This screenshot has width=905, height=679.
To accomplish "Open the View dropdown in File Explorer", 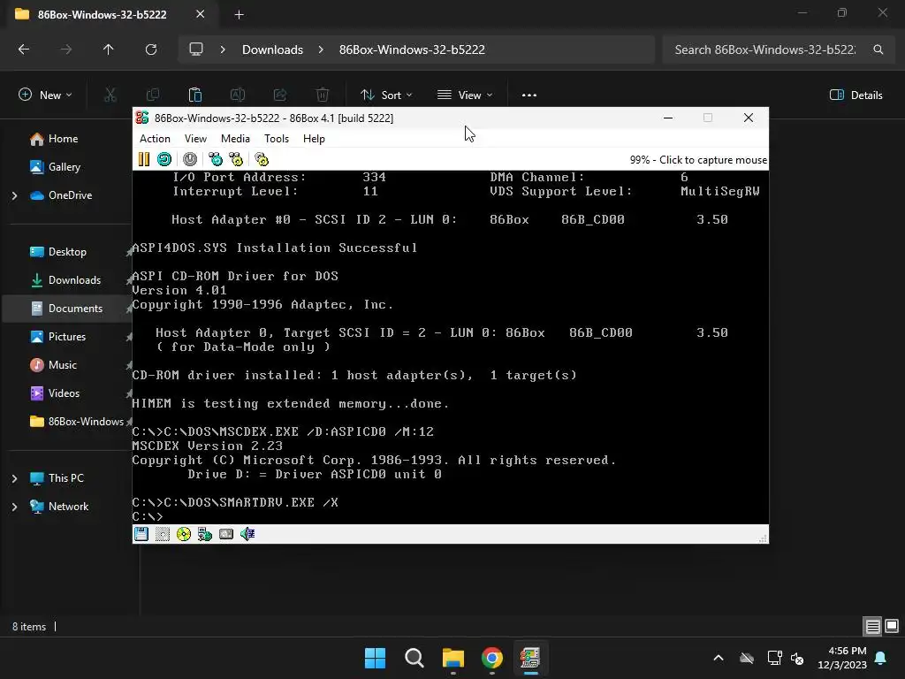I will click(465, 95).
